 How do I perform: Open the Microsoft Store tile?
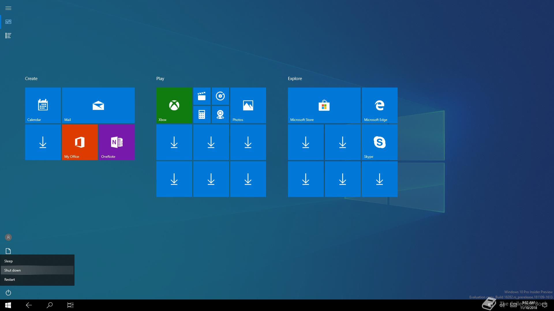pos(324,105)
